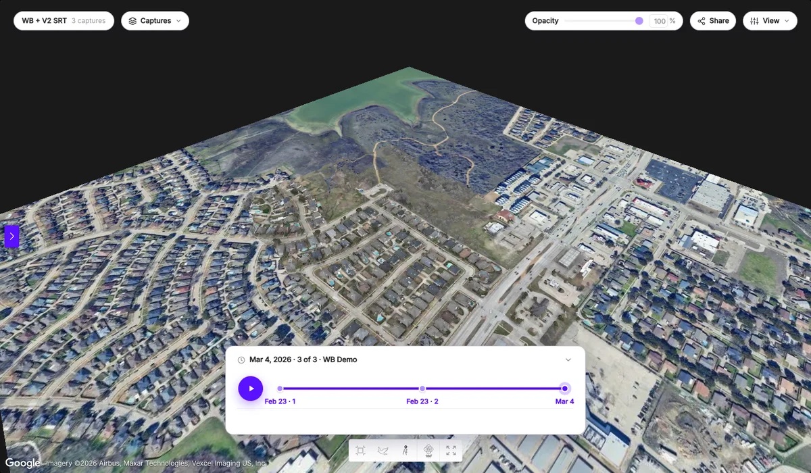Play the capture timeline animation
This screenshot has width=811, height=473.
point(251,389)
